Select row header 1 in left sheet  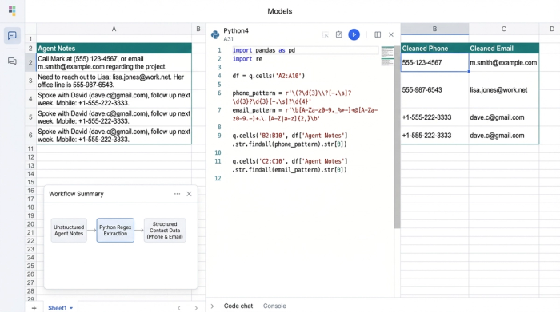pos(30,39)
